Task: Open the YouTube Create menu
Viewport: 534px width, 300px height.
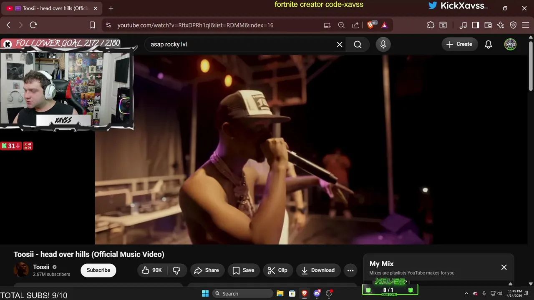Action: (x=459, y=44)
